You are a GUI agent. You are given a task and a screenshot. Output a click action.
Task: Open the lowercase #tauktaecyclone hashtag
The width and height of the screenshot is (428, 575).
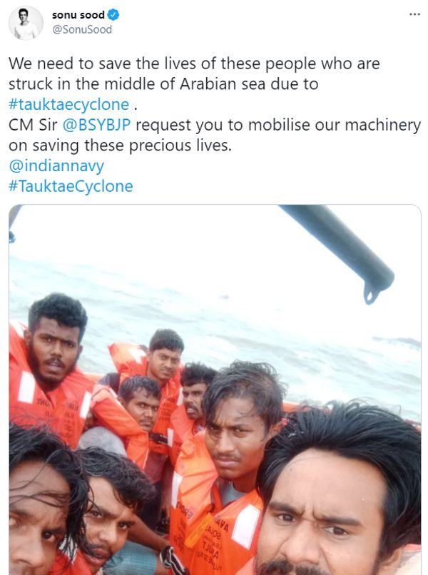pyautogui.click(x=69, y=104)
